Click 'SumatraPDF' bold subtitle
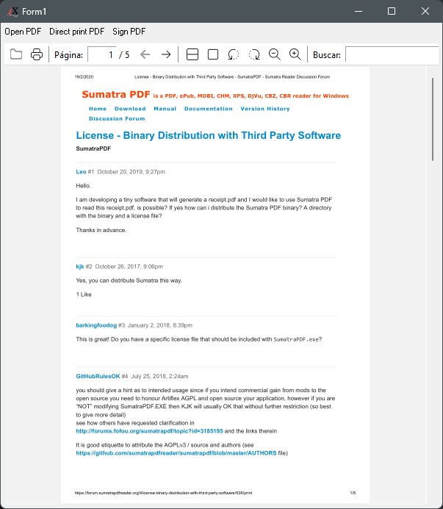The image size is (443, 509). coord(93,148)
